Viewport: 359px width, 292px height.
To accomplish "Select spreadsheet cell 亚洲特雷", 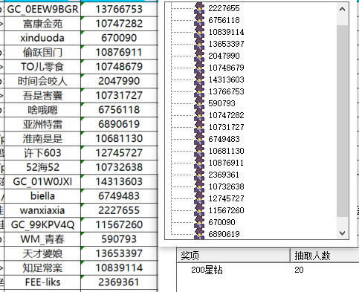I will click(x=42, y=124).
